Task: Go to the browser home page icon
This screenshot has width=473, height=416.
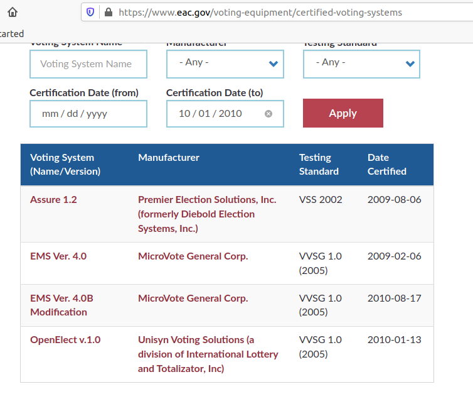Action: (x=13, y=13)
